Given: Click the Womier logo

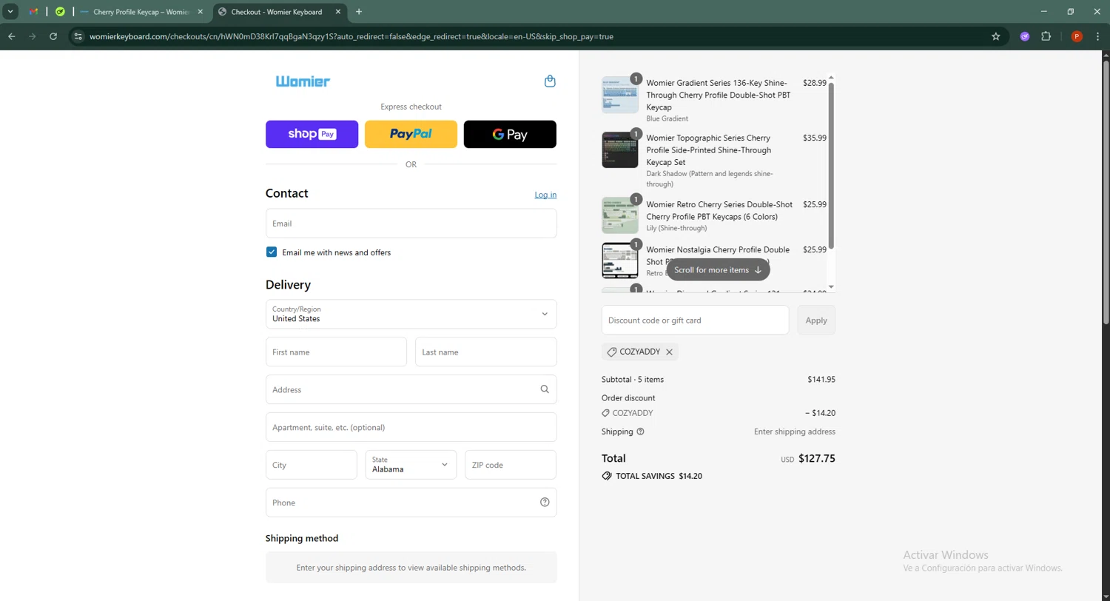Looking at the screenshot, I should click(303, 81).
